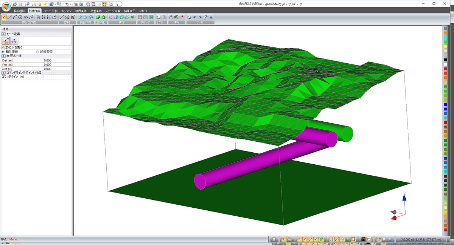
Task: Open the メッシュ分割 ribbon tab
Action: pos(50,11)
